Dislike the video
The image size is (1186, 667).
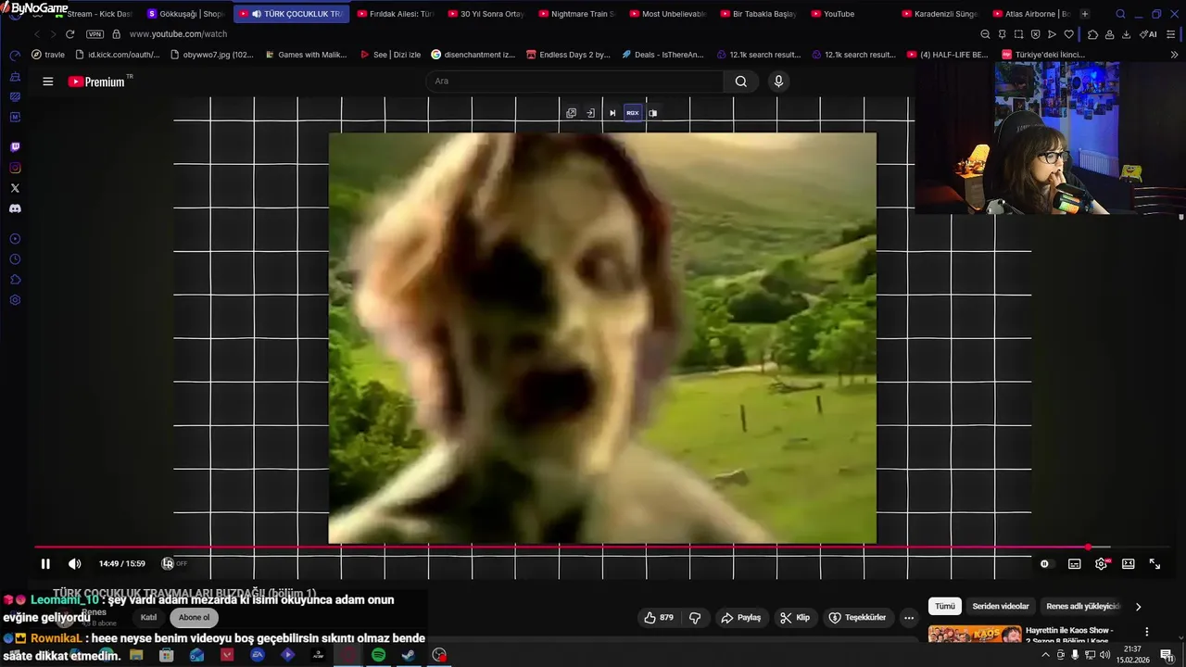(695, 618)
